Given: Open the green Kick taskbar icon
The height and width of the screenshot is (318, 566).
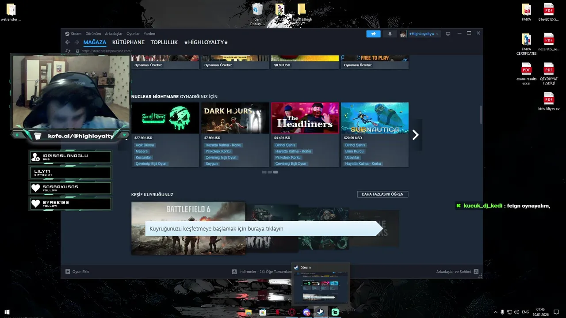Looking at the screenshot, I should click(x=335, y=312).
